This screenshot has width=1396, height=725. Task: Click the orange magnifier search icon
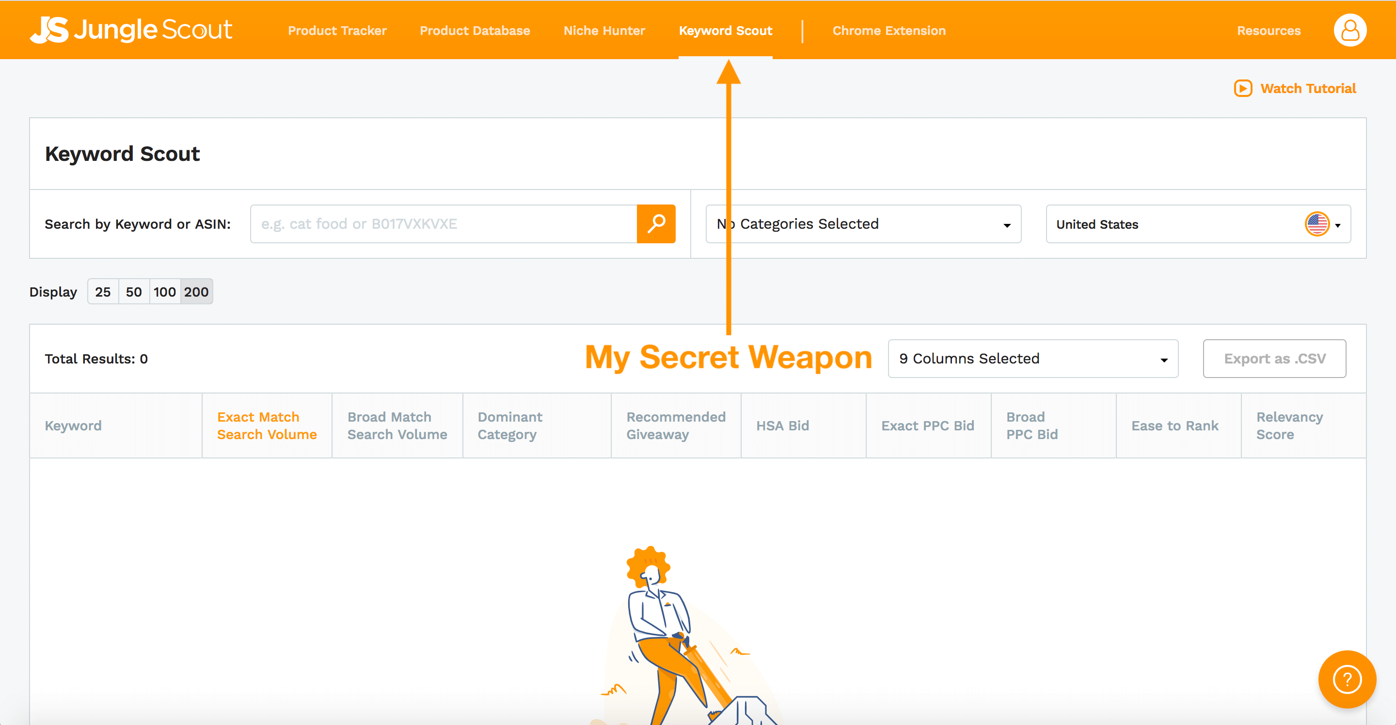click(656, 224)
